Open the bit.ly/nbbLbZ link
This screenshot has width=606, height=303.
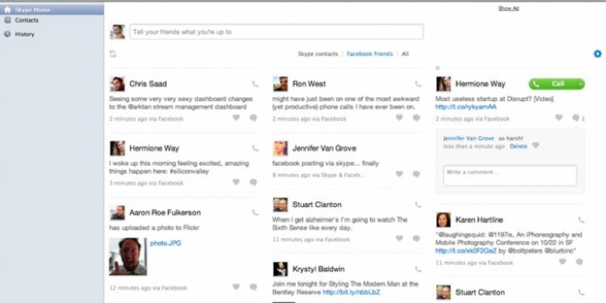(351, 292)
